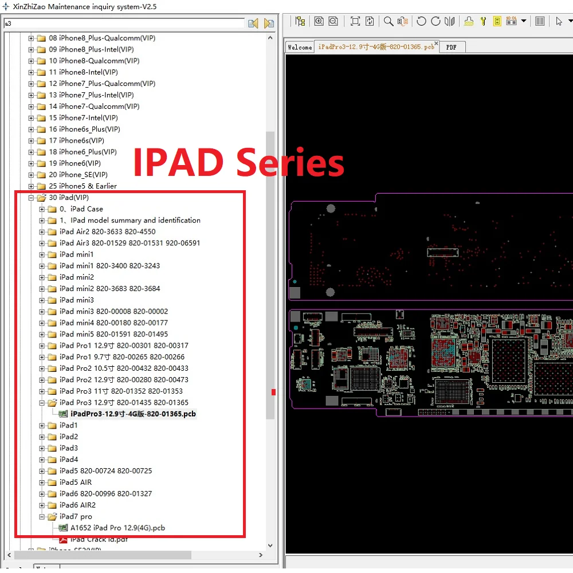Rotate the board clockwise

pyautogui.click(x=435, y=22)
